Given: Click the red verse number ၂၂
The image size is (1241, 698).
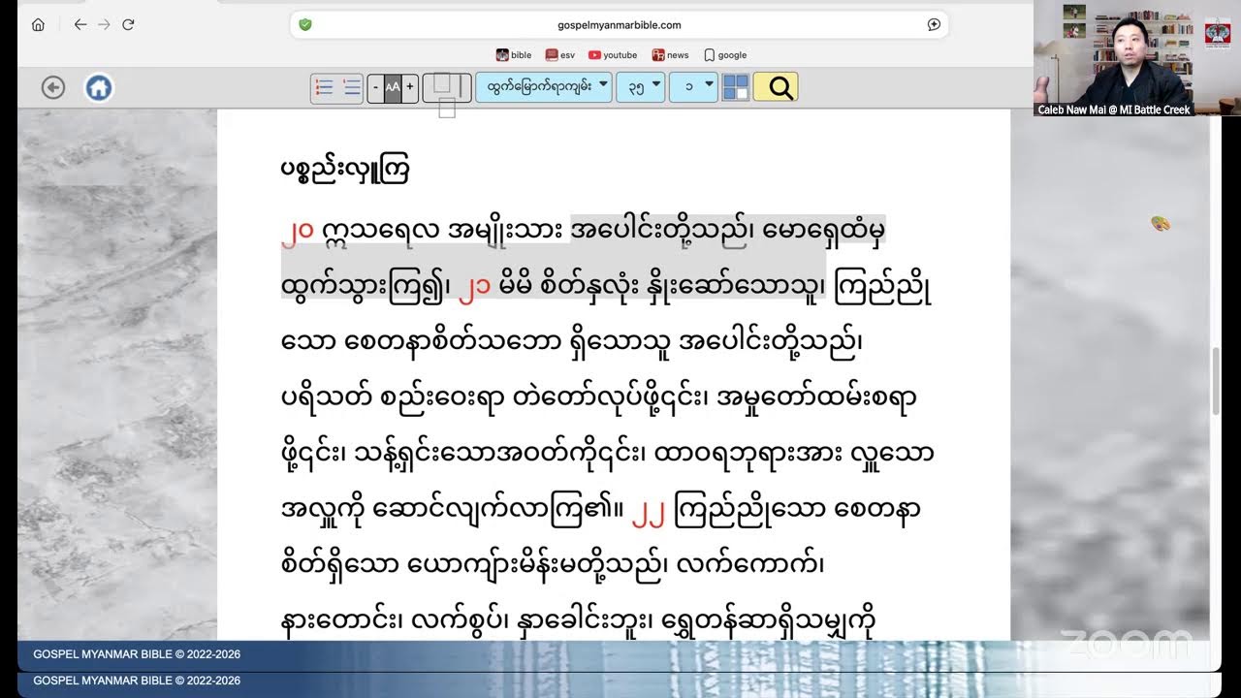Looking at the screenshot, I should pos(649,511).
